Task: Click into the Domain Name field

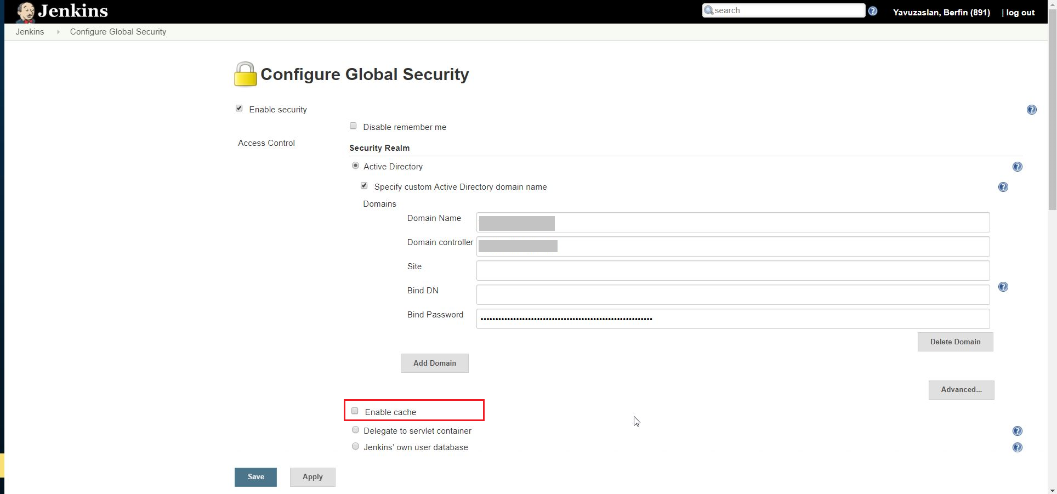Action: [x=733, y=223]
